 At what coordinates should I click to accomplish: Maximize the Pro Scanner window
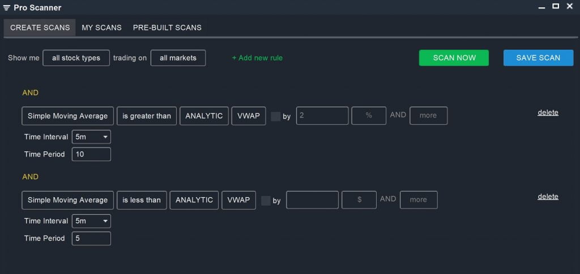[x=555, y=6]
